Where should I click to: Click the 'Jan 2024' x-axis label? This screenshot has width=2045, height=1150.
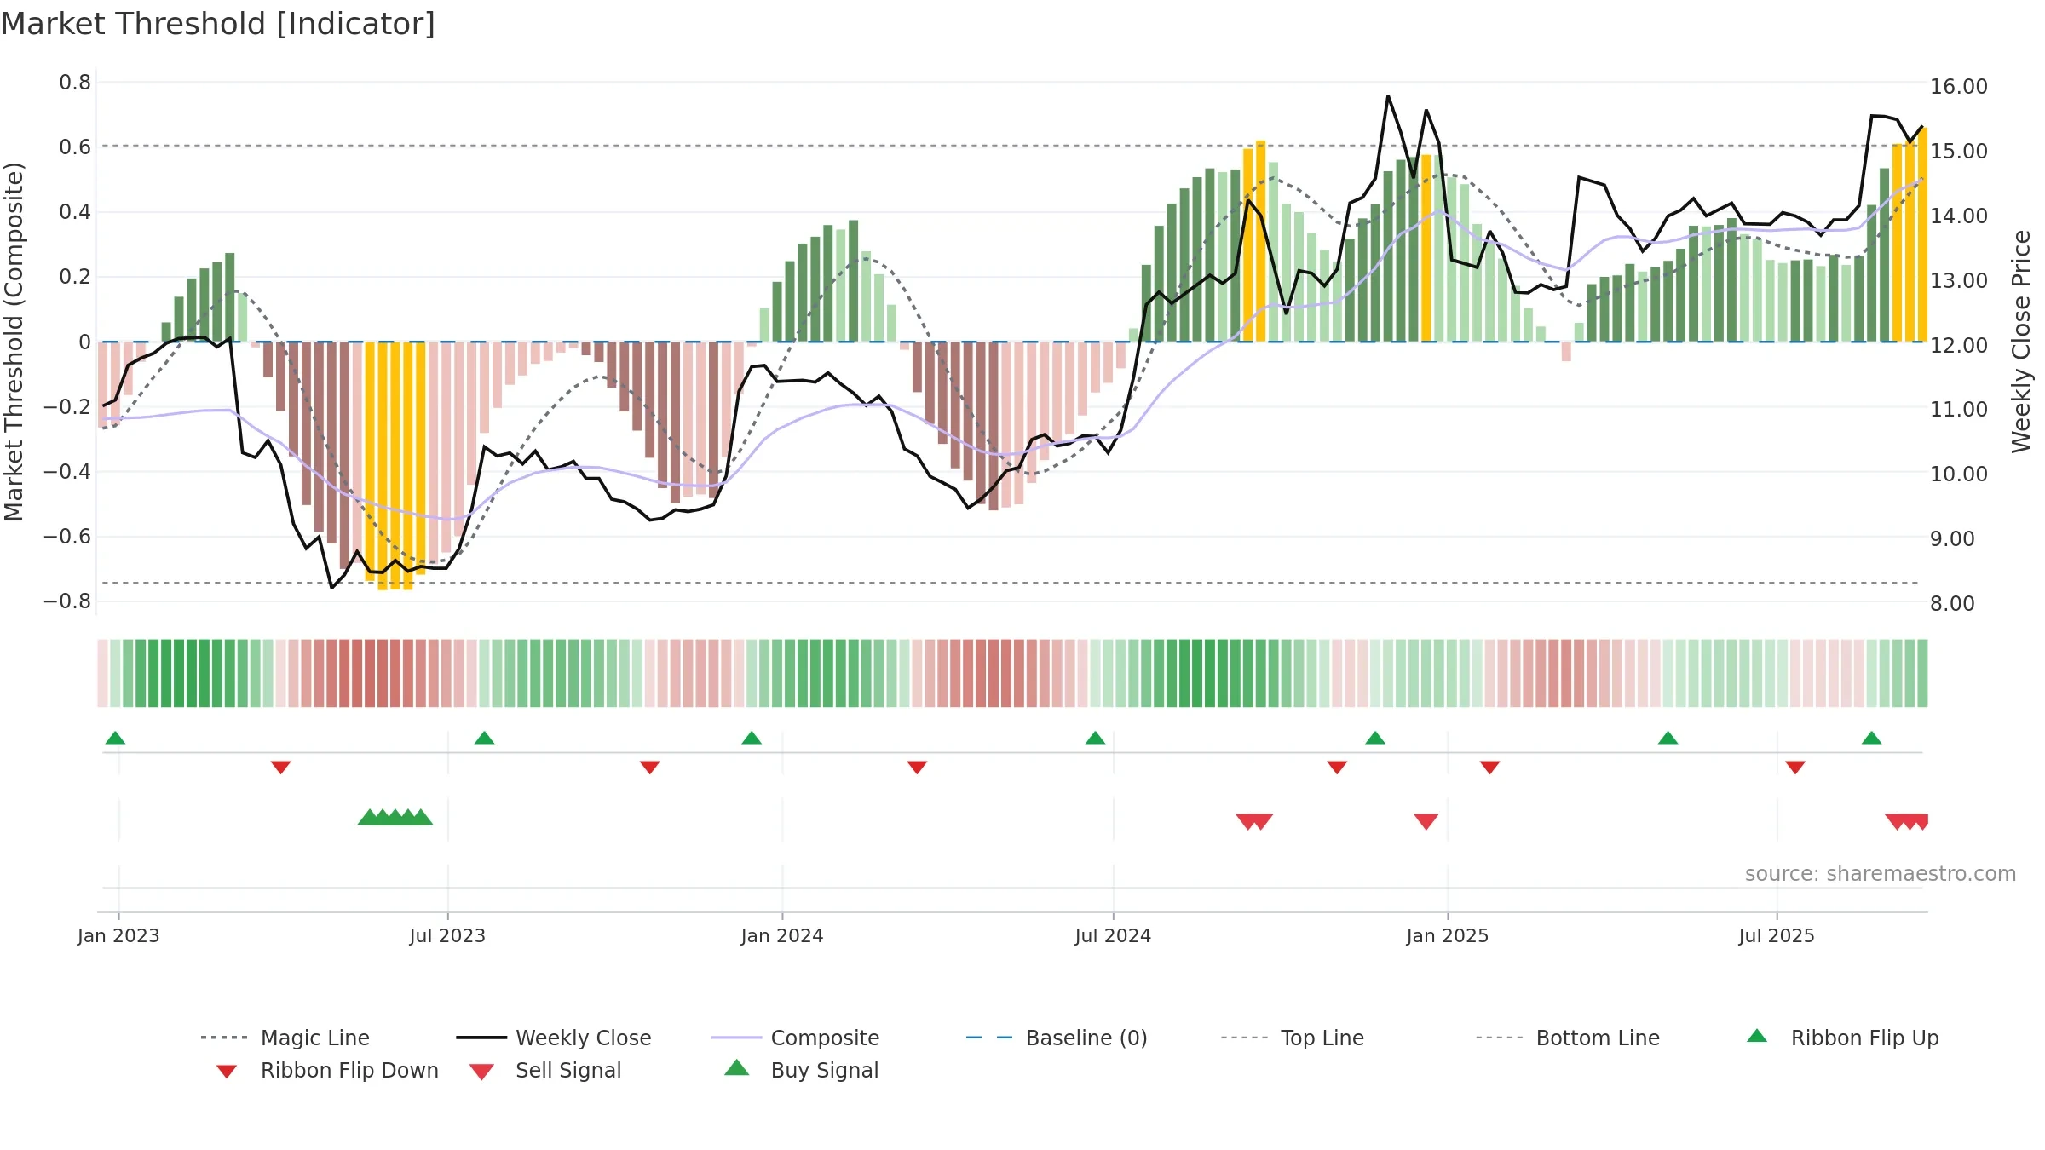[x=782, y=935]
